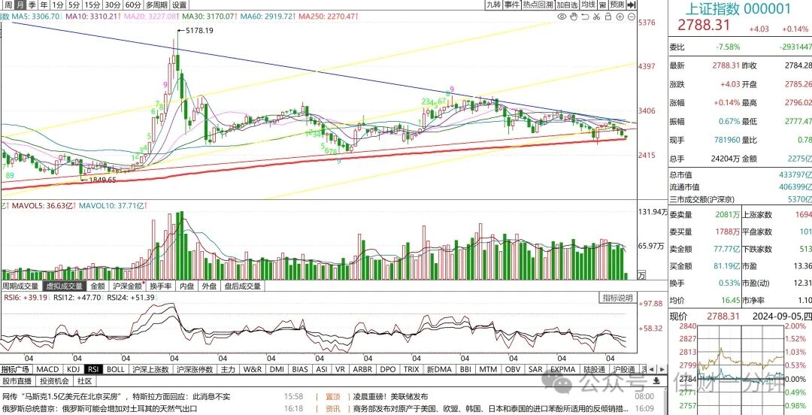Toggle 均线 moving averages display
This screenshot has height=415, width=812.
(588, 5)
